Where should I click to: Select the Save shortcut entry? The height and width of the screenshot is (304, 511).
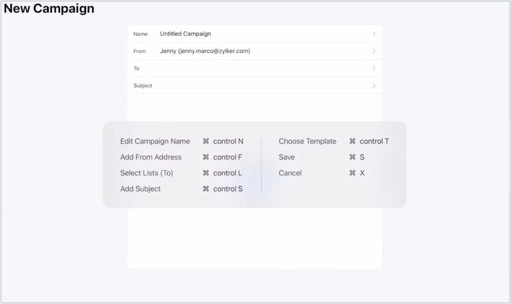pyautogui.click(x=286, y=157)
